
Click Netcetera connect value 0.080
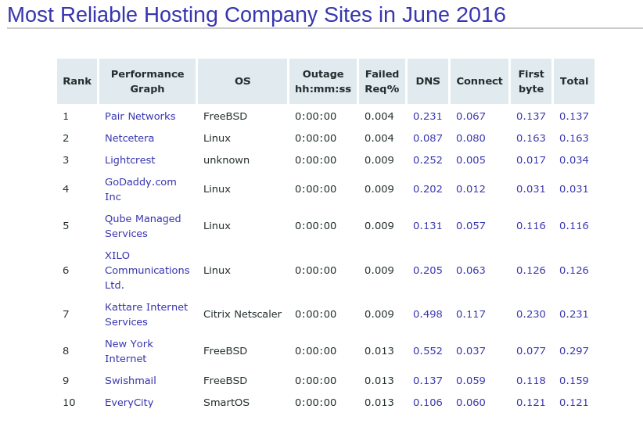tap(470, 138)
